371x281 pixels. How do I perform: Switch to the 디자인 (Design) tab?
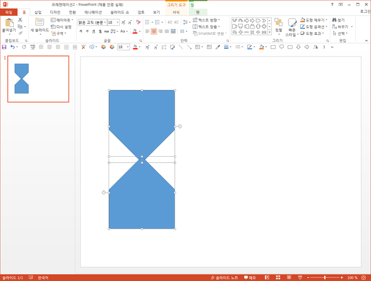(x=55, y=12)
